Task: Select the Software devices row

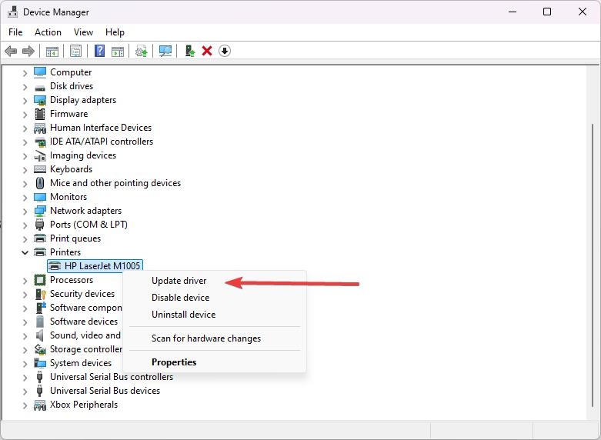Action: (84, 322)
